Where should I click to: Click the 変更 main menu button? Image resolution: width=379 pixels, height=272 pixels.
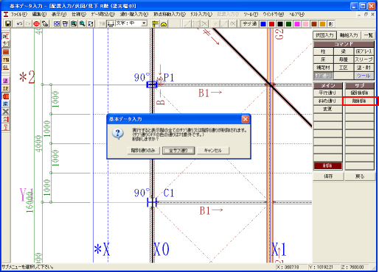pos(327,109)
